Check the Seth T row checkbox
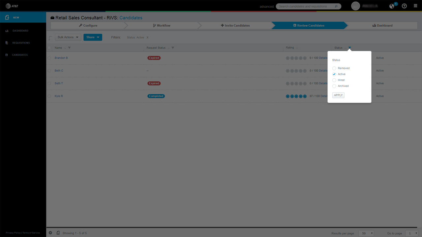Viewport: 422px width, 237px height. pyautogui.click(x=49, y=83)
